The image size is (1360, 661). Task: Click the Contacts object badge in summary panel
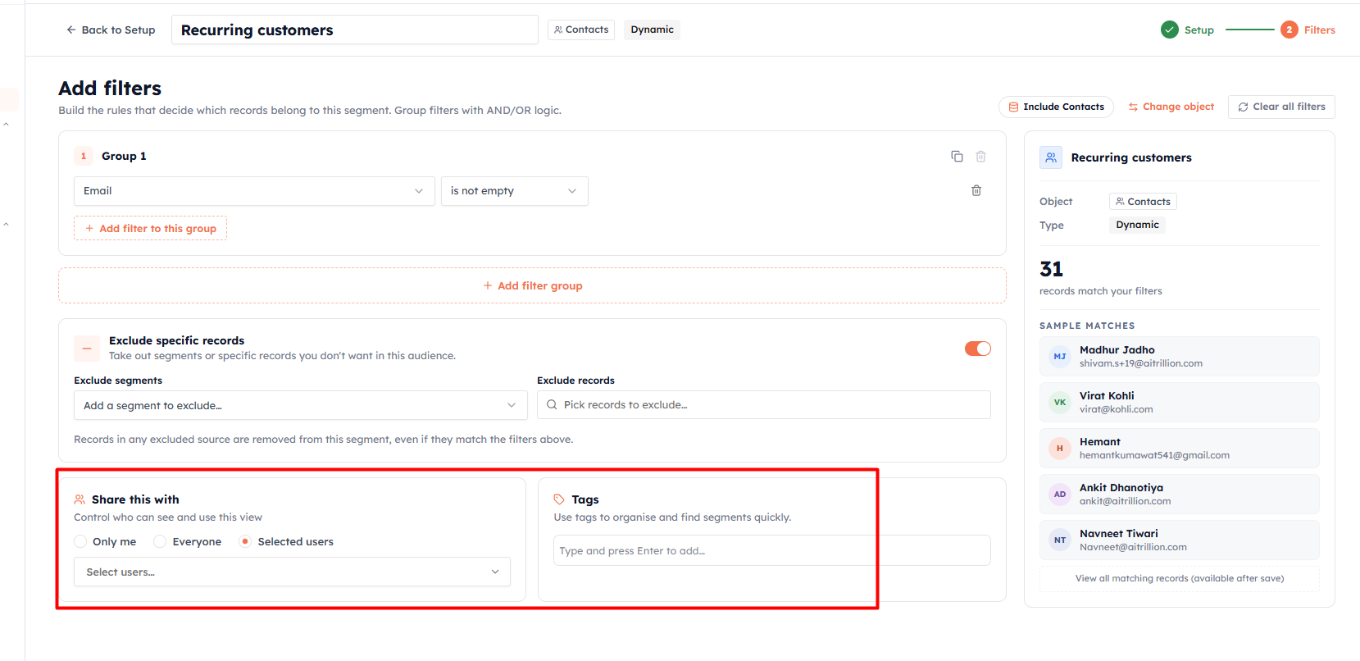coord(1143,202)
